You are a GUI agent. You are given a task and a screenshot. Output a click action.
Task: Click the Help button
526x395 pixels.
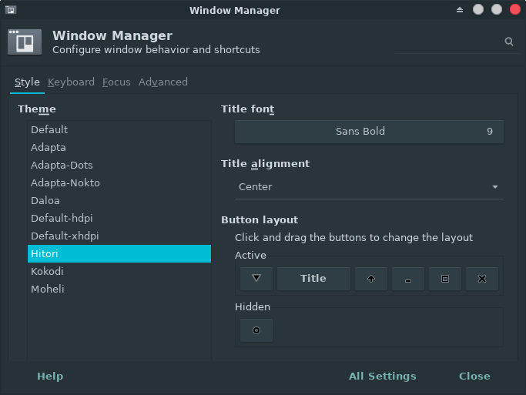pos(50,377)
